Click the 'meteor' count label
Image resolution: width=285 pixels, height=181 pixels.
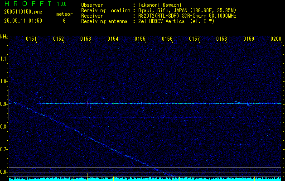[64, 14]
